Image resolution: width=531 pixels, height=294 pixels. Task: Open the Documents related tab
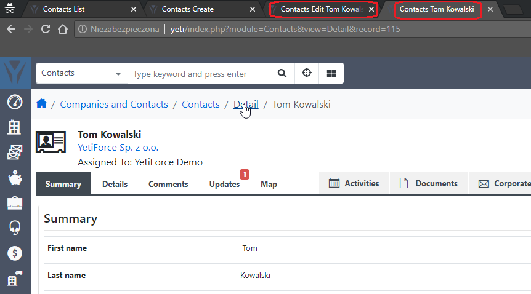[x=428, y=183]
